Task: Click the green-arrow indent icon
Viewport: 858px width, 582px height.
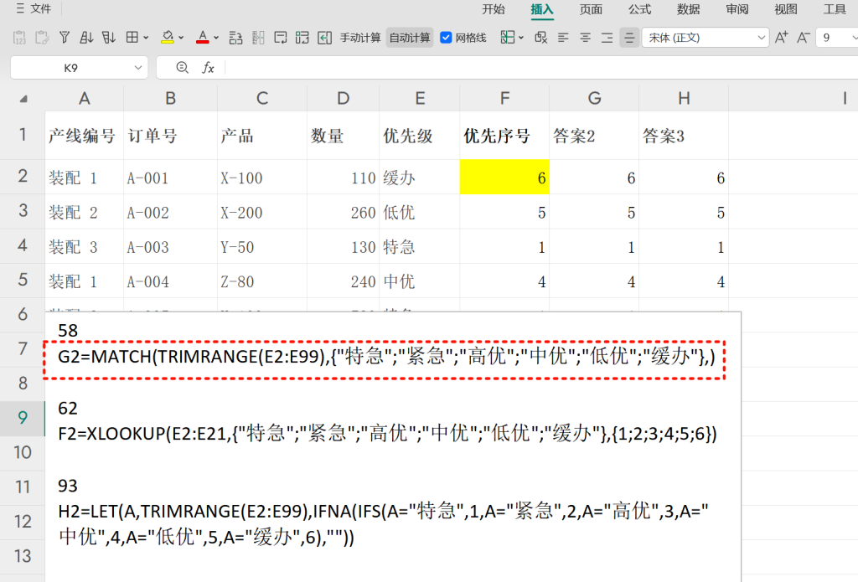Action: pyautogui.click(x=324, y=37)
